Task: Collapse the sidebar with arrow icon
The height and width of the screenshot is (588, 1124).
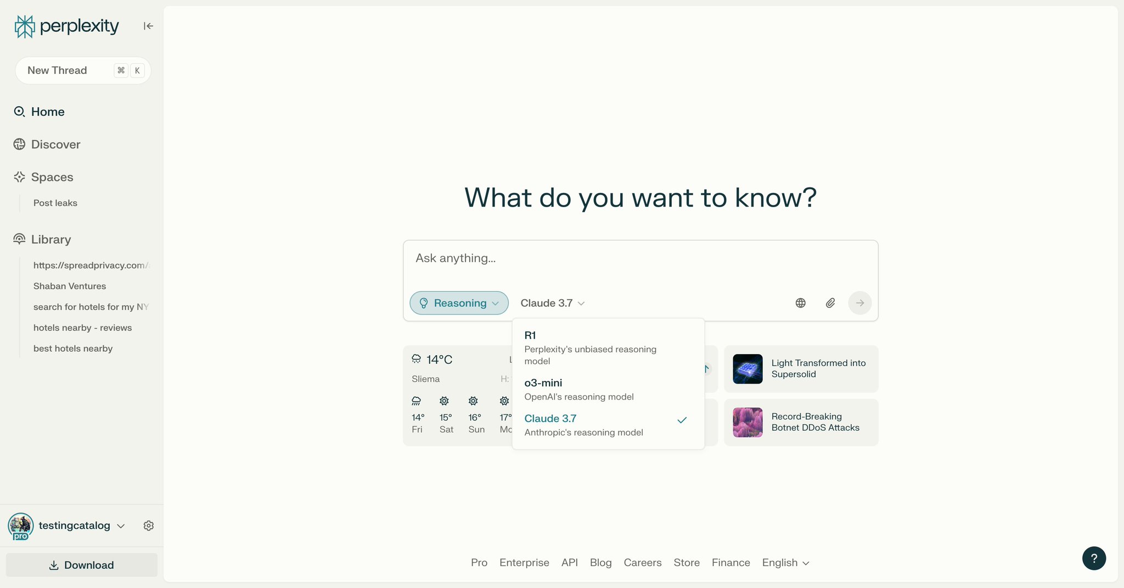Action: point(148,26)
